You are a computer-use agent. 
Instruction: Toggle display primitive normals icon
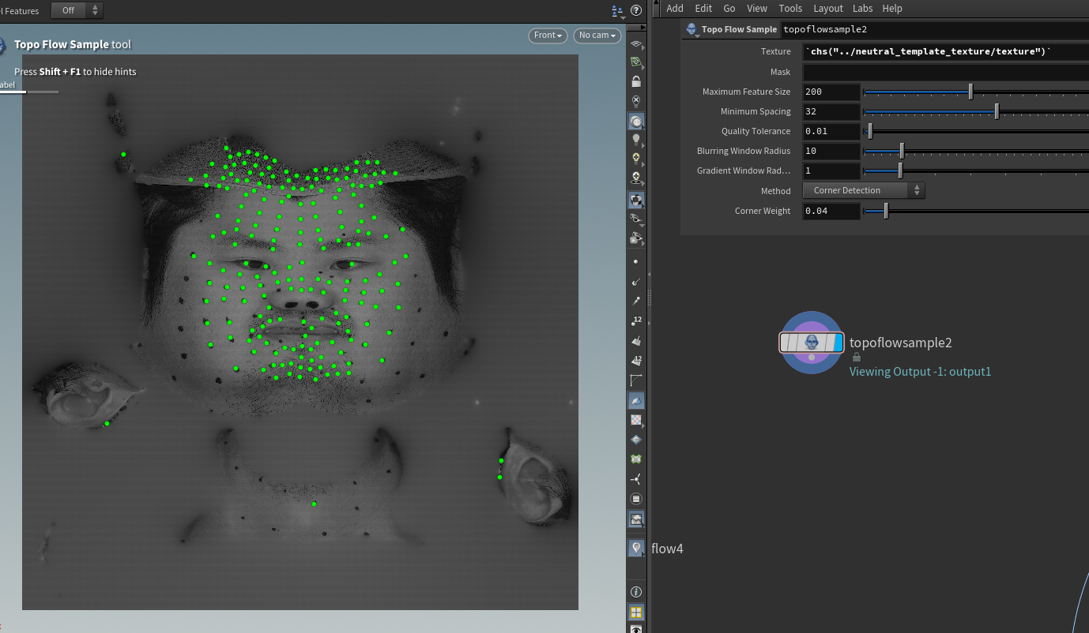pos(636,341)
